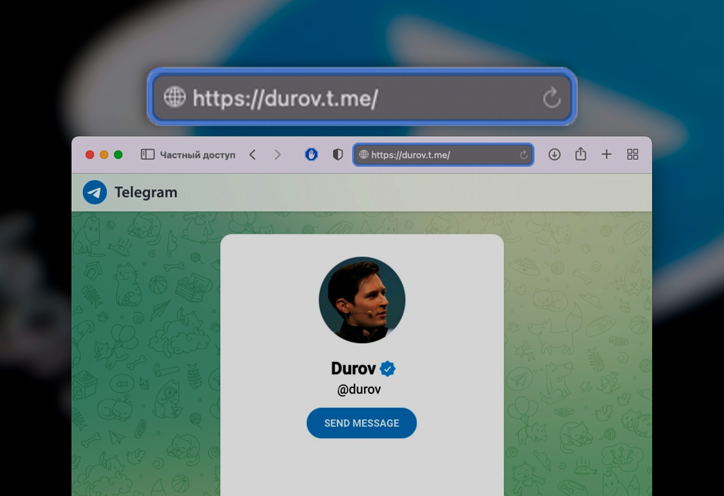This screenshot has width=724, height=496.
Task: Go forward with the right chevron
Action: (x=278, y=155)
